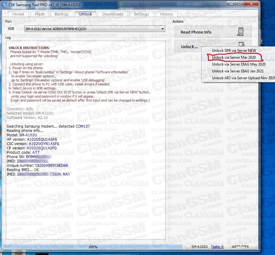The height and width of the screenshot is (255, 275).
Task: Click the (SIGN: NA) text in log
Action: point(60,174)
